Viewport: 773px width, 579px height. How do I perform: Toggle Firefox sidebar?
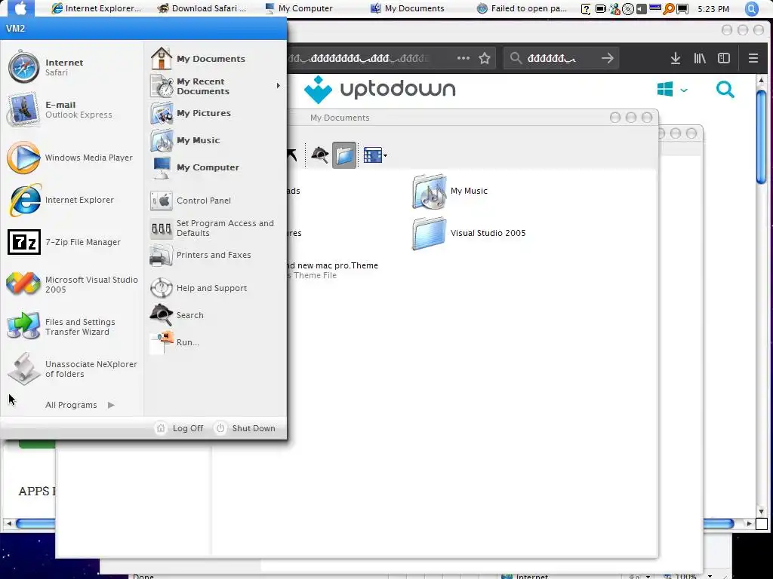coord(724,58)
